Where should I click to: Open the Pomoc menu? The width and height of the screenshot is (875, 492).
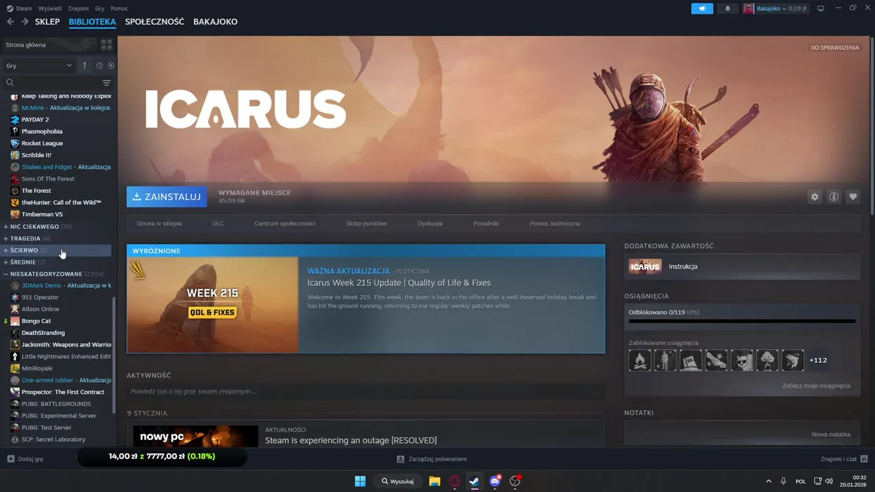119,8
